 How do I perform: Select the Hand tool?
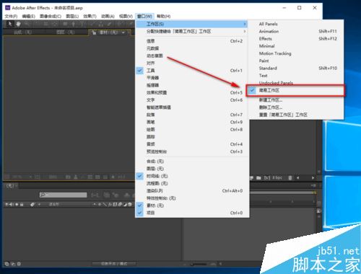(x=18, y=24)
